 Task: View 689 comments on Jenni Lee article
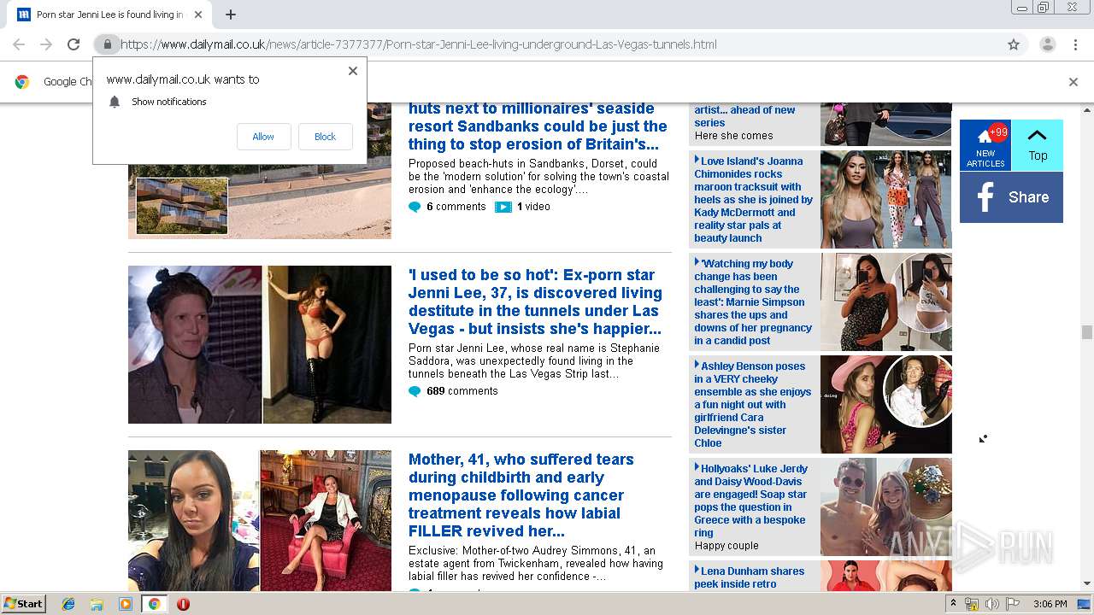462,391
